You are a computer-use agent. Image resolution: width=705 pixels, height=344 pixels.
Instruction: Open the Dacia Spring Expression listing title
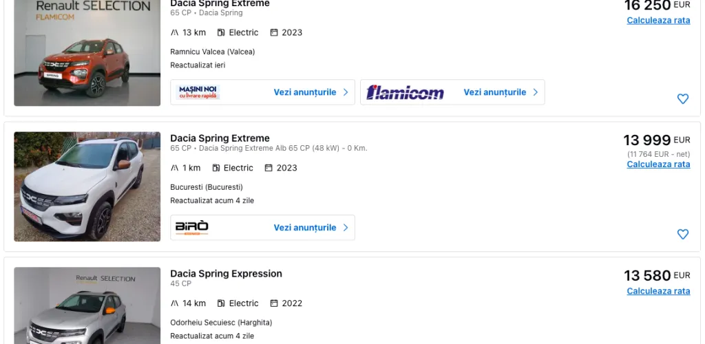click(226, 274)
